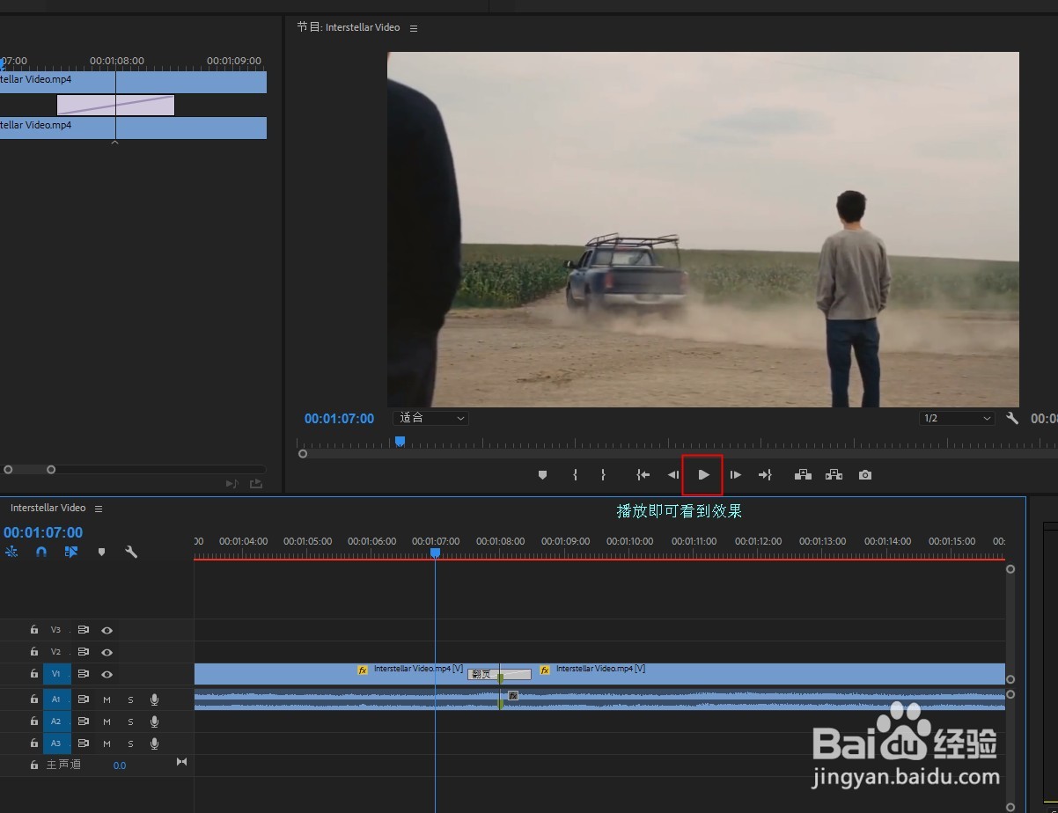This screenshot has width=1058, height=813.
Task: Enable voice-over record on A2
Action: pos(154,721)
